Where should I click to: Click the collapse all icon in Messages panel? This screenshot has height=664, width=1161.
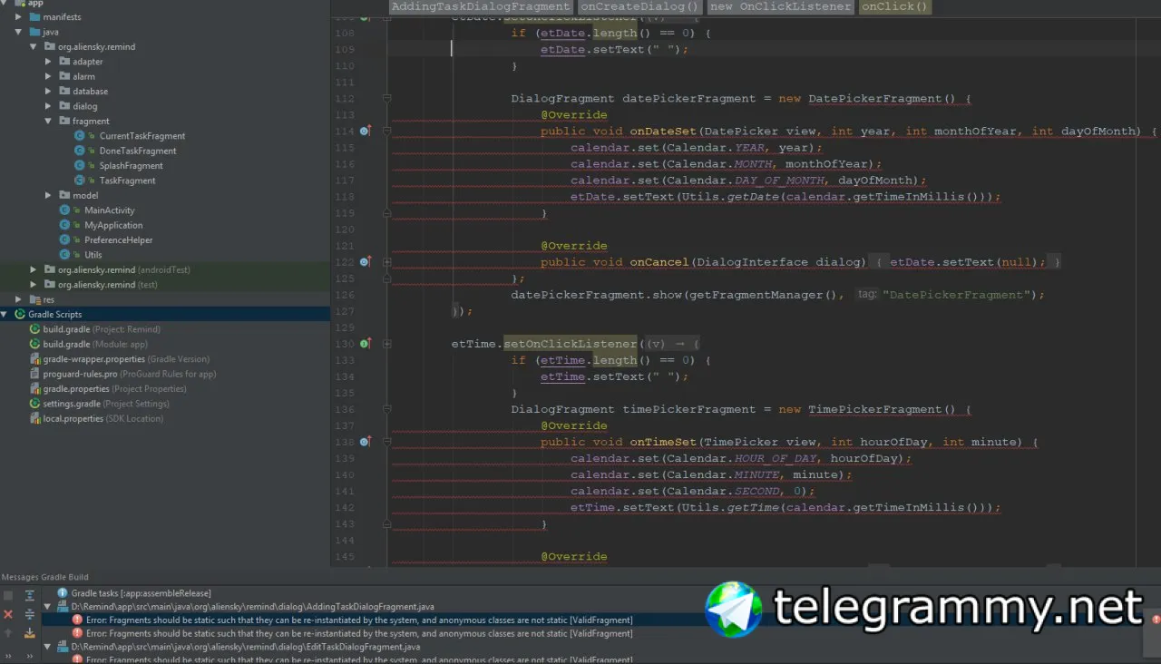click(x=29, y=614)
